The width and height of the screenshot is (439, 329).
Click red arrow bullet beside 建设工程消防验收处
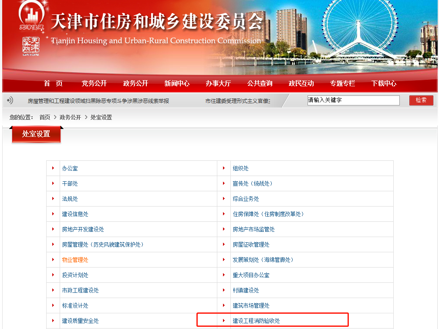click(224, 321)
